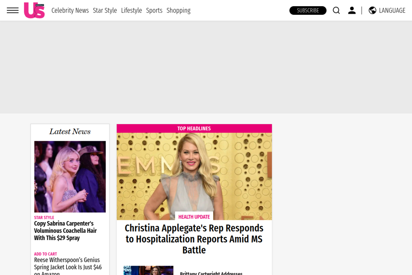Open the search magnifier icon
The width and height of the screenshot is (412, 275).
point(336,10)
